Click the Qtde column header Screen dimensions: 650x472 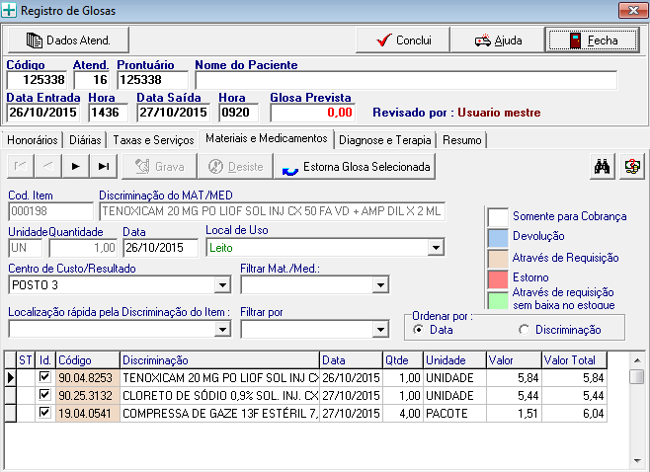pos(403,360)
